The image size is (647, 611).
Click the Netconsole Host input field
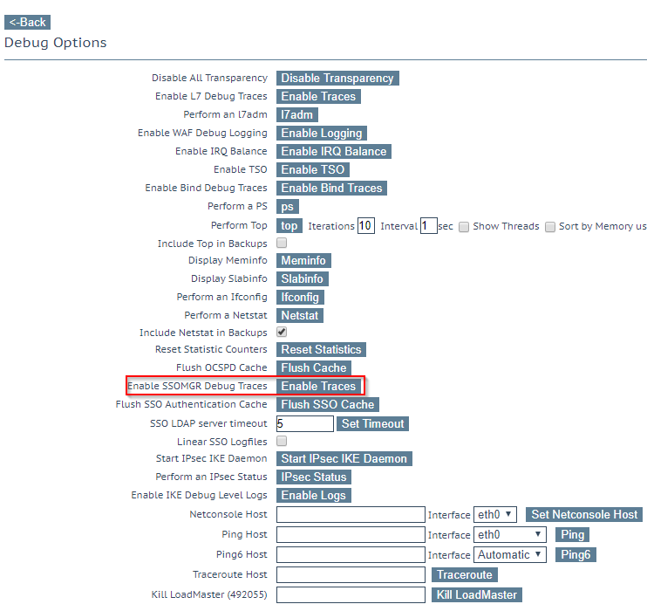click(351, 515)
